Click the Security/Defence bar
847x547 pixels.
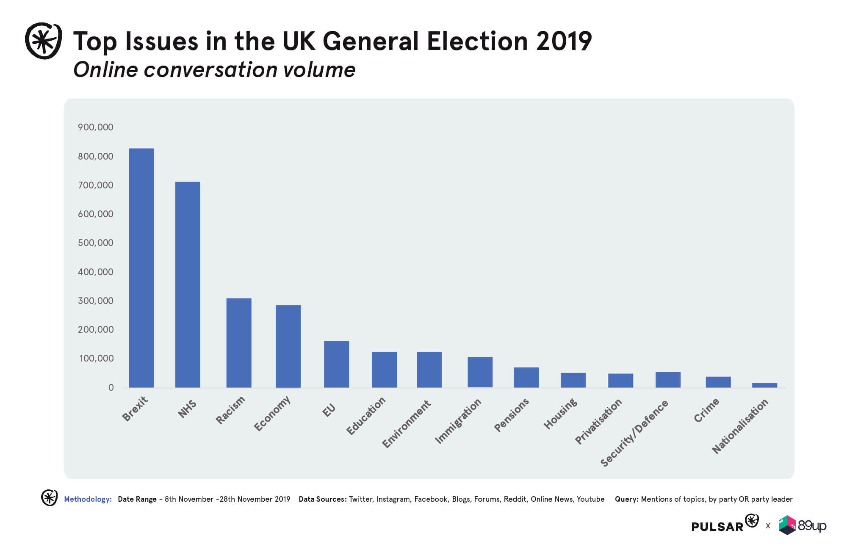click(668, 380)
